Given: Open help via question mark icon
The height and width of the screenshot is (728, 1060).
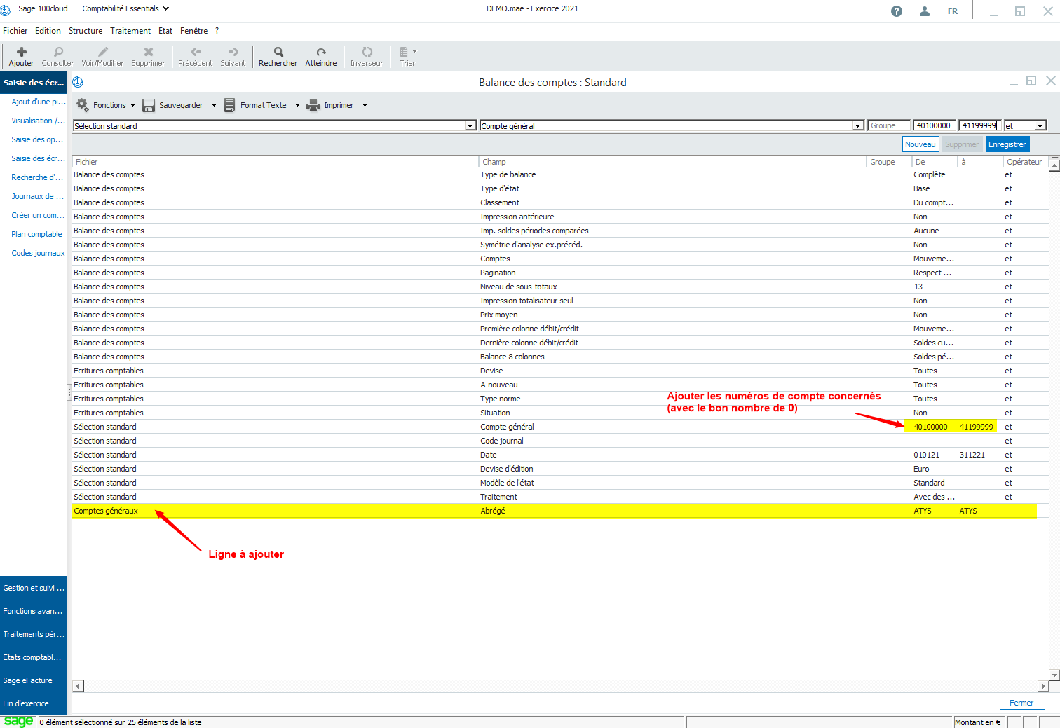Looking at the screenshot, I should tap(896, 11).
